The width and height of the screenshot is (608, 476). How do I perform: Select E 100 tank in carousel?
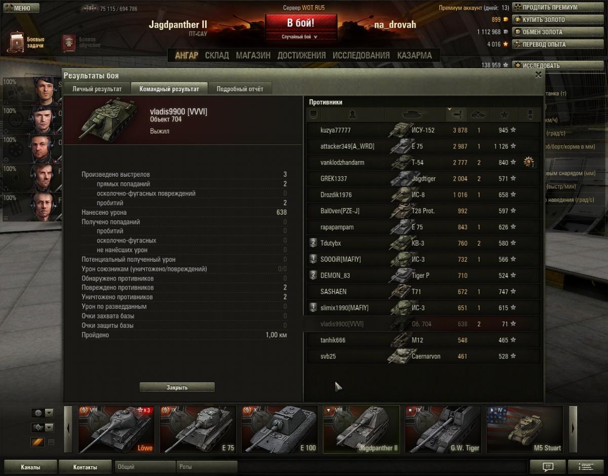pyautogui.click(x=280, y=429)
